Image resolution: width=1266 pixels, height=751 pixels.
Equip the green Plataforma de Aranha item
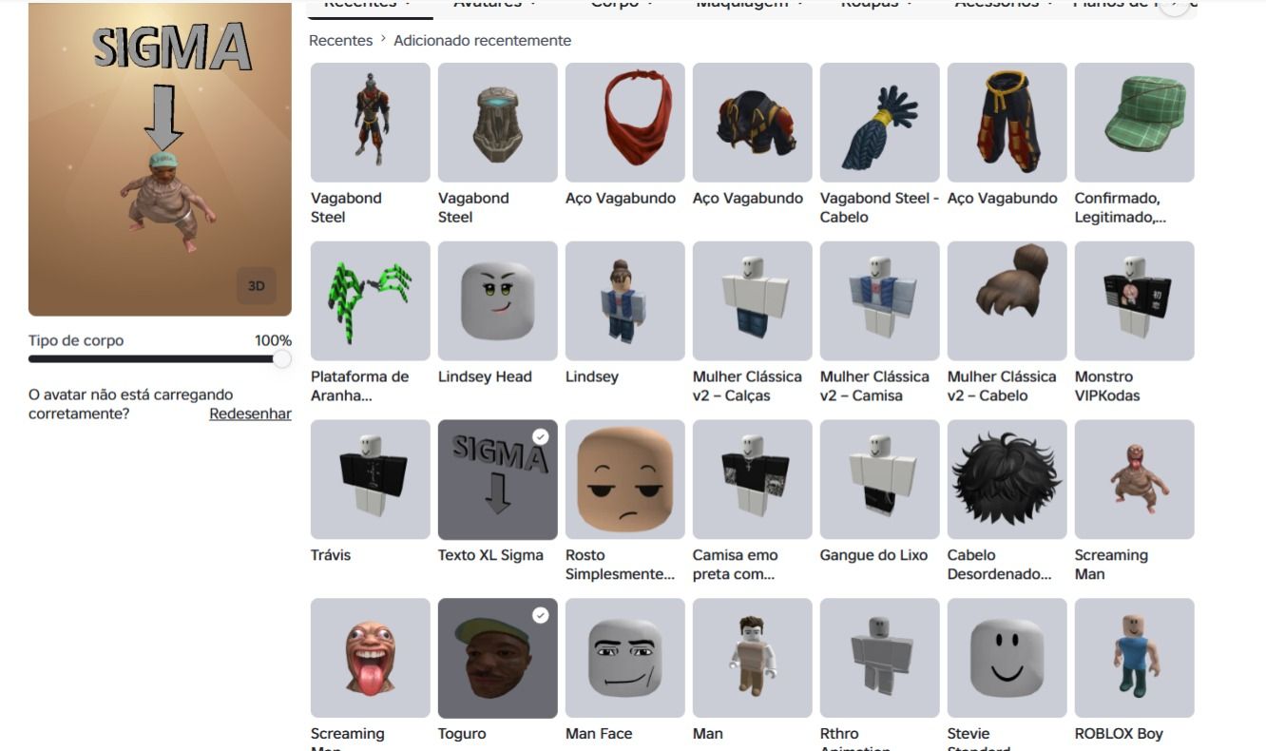pos(371,301)
